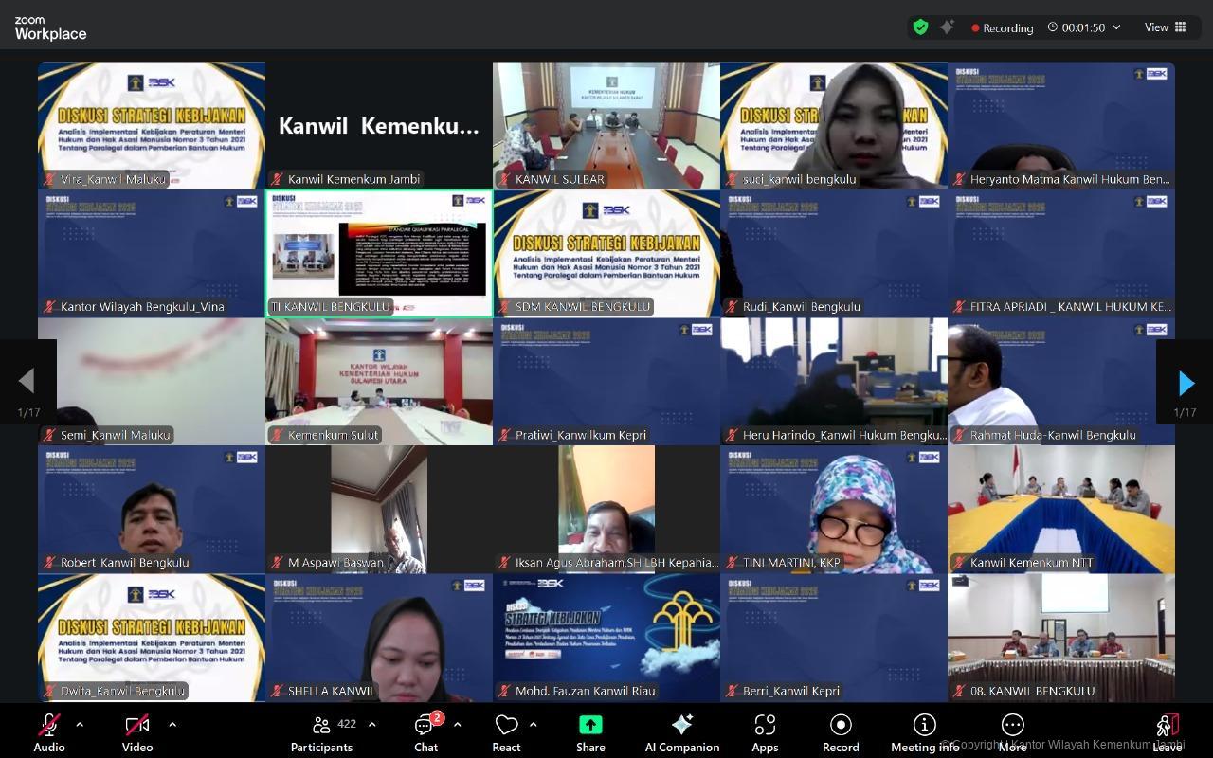Expand the audio options arrow
This screenshot has width=1213, height=758.
[80, 725]
